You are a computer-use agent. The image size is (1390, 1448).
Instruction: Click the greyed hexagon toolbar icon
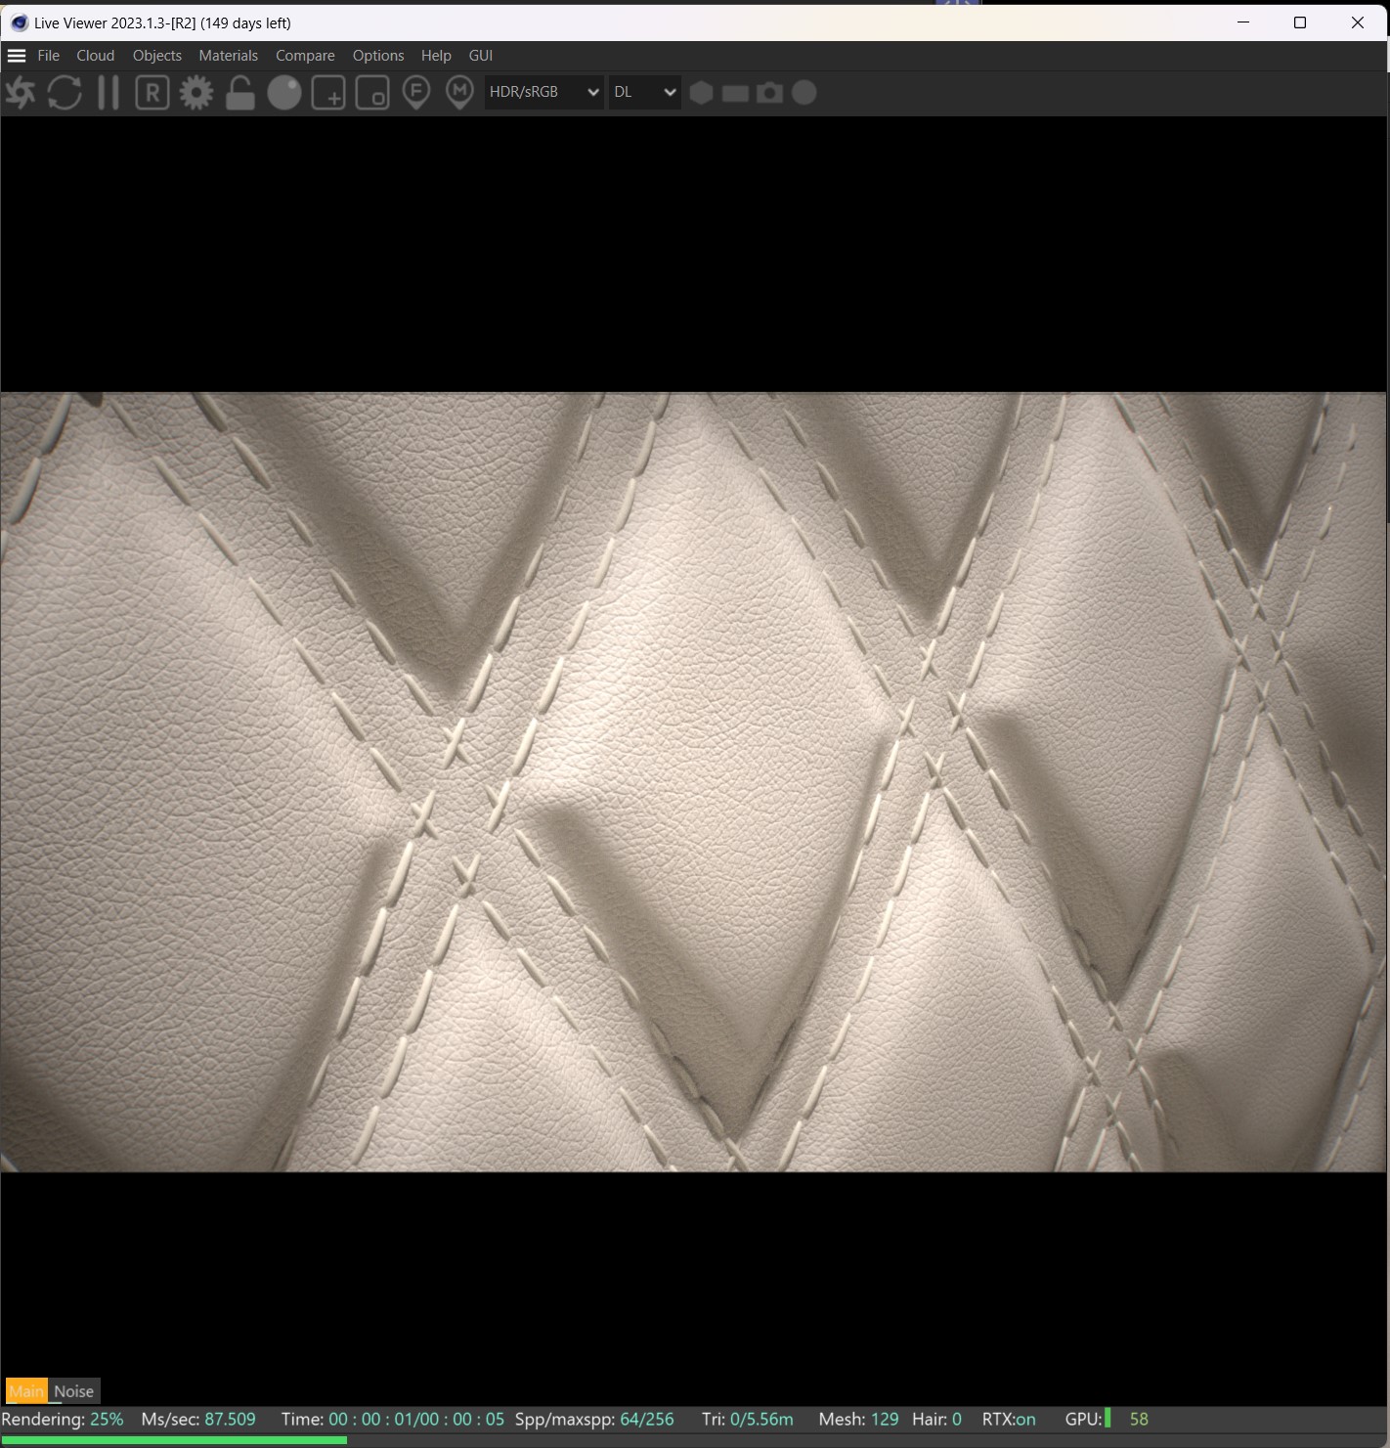click(701, 93)
